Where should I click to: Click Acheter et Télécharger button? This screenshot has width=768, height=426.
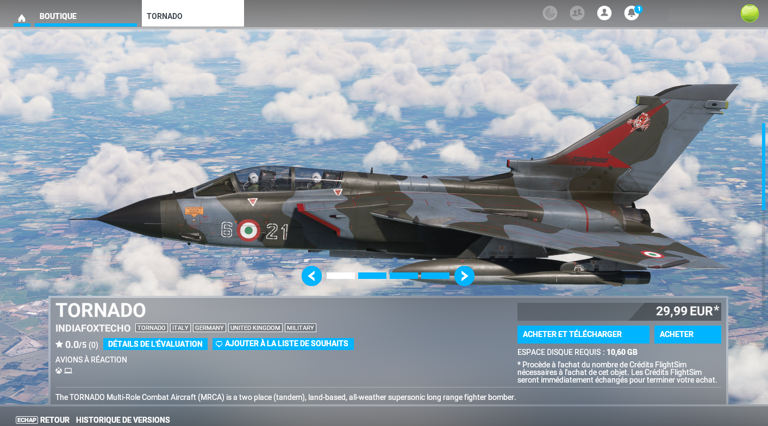click(583, 334)
